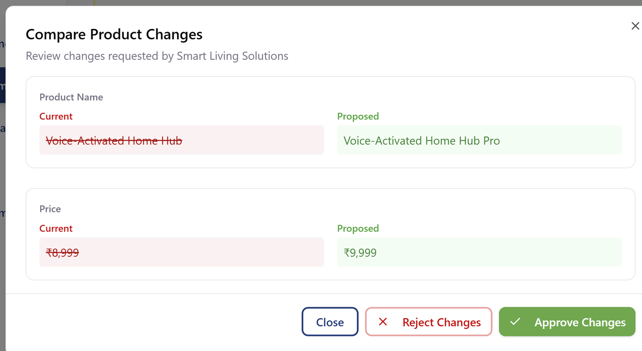Click empty space in the green proposed-price box

tap(502, 252)
